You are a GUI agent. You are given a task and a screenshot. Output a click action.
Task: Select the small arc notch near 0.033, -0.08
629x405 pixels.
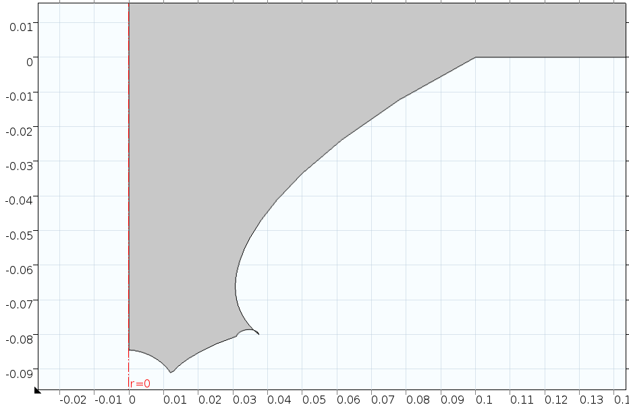coord(247,330)
